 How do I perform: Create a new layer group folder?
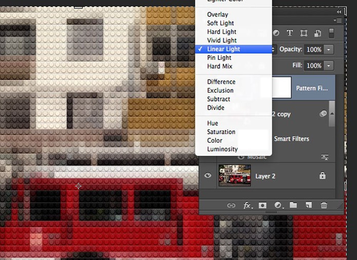point(293,205)
